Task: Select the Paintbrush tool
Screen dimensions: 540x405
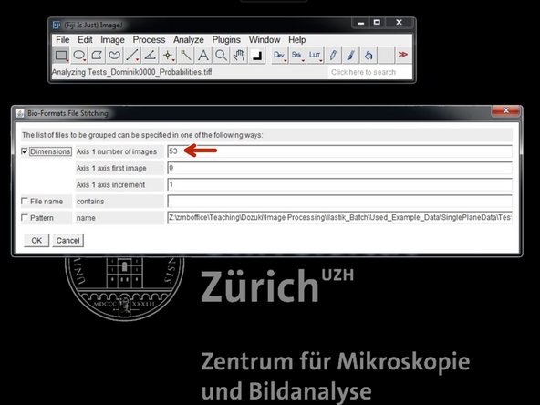Action: point(350,55)
